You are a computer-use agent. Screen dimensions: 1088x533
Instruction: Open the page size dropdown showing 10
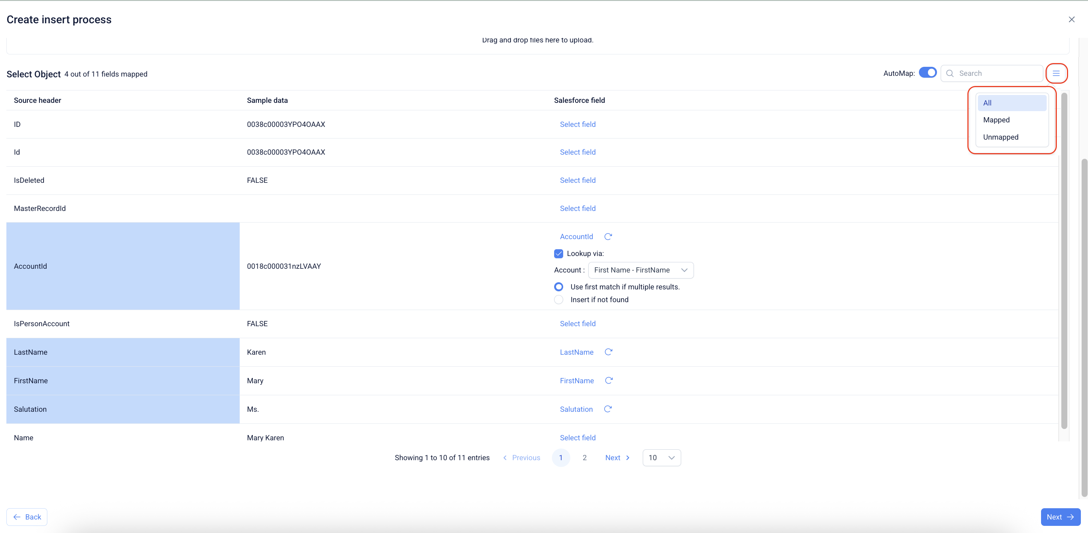point(661,458)
